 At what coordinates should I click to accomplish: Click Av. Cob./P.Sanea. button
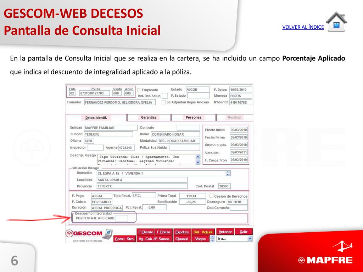click(x=155, y=239)
